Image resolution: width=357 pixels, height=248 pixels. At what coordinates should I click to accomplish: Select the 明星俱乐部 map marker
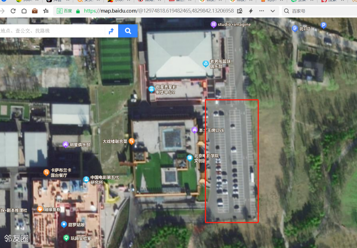coord(65,144)
